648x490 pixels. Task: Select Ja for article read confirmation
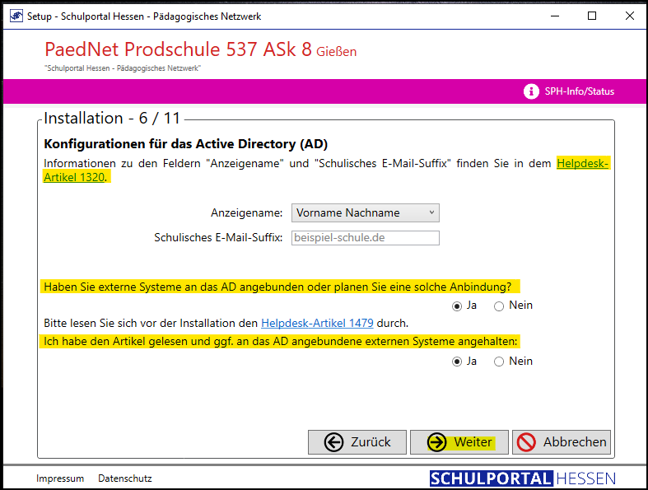457,362
